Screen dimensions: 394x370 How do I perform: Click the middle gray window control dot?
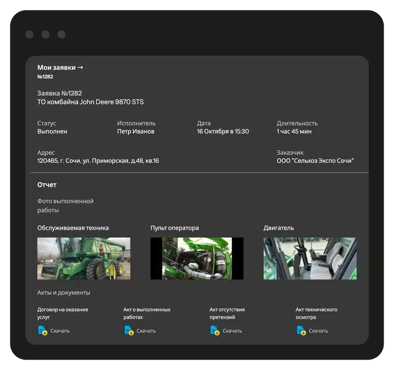45,34
